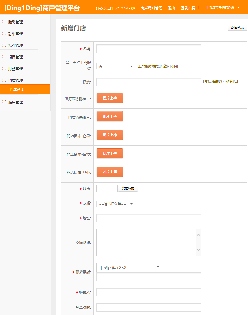Viewport: 248px width, 315px height.
Task: Open the 是否支持上門服務 dropdown
Action: [x=115, y=66]
